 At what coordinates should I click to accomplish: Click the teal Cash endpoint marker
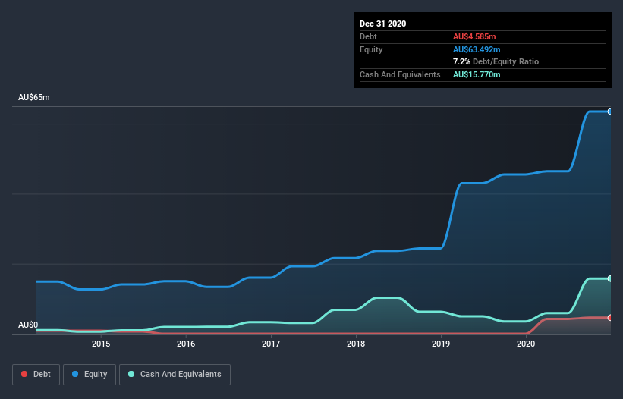click(610, 278)
